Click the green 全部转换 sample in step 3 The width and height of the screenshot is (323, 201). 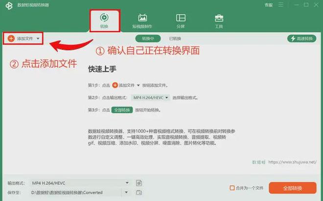[x=122, y=110]
